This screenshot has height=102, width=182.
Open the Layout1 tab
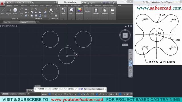(x=13, y=94)
